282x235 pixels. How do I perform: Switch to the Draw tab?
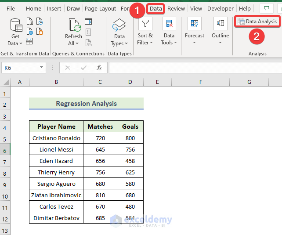click(73, 8)
